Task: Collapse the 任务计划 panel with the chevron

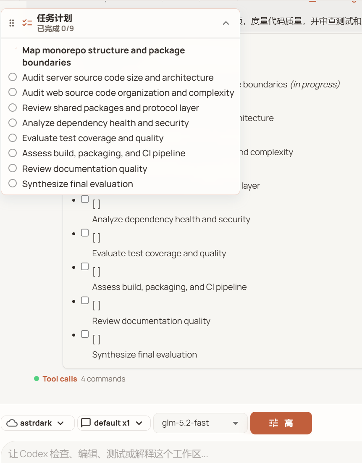Action: (x=226, y=23)
